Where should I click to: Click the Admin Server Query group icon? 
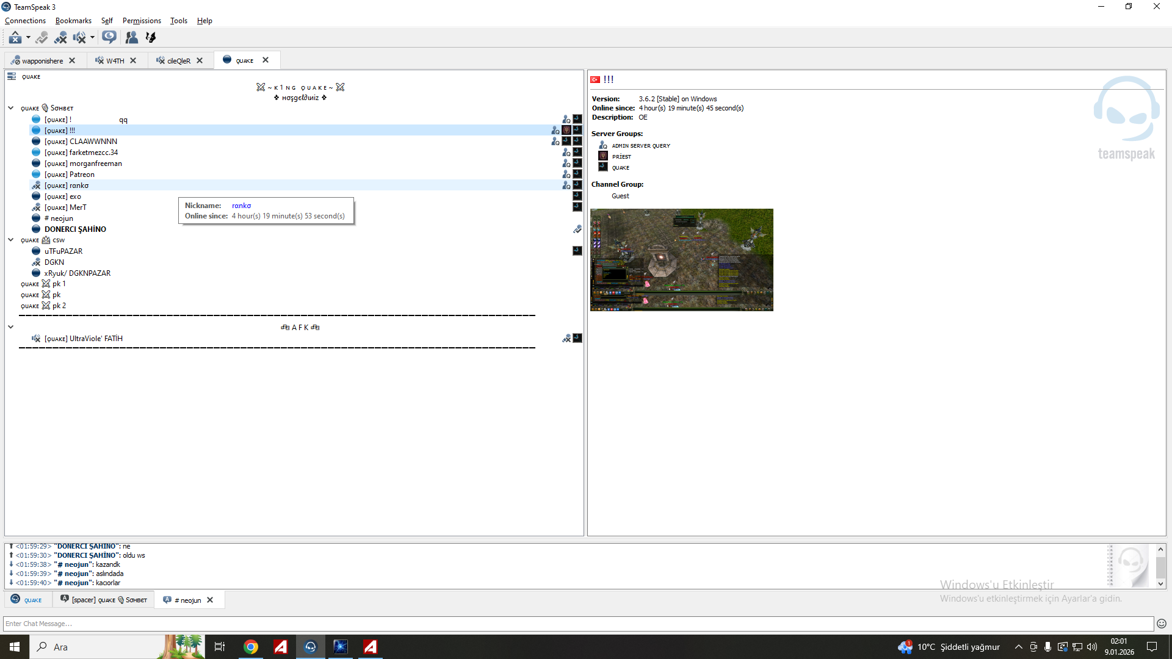[x=603, y=145]
